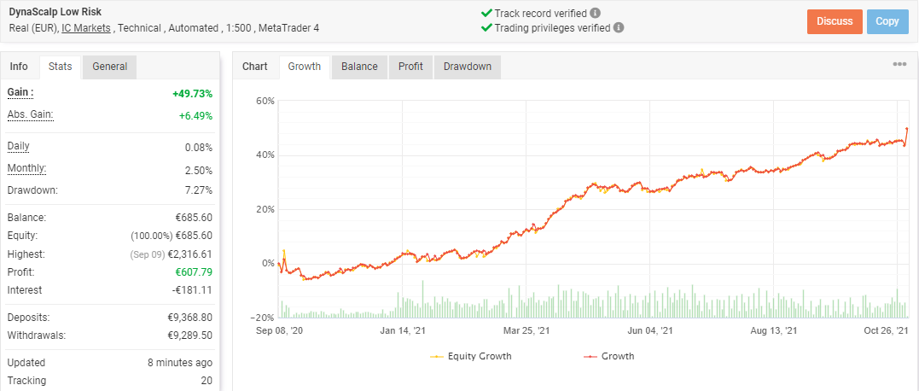Toggle Equity Growth series in legend
The height and width of the screenshot is (391, 919).
pyautogui.click(x=471, y=356)
